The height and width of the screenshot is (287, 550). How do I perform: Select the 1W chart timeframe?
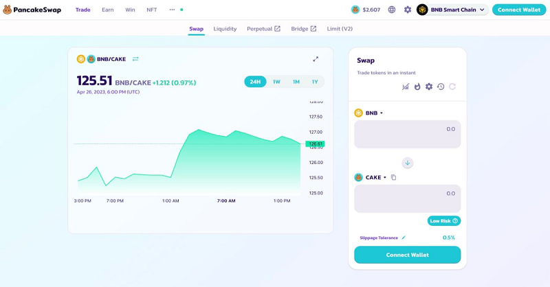pos(276,82)
